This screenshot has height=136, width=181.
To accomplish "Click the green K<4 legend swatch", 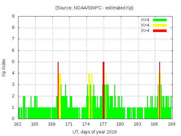I will click(160, 20).
